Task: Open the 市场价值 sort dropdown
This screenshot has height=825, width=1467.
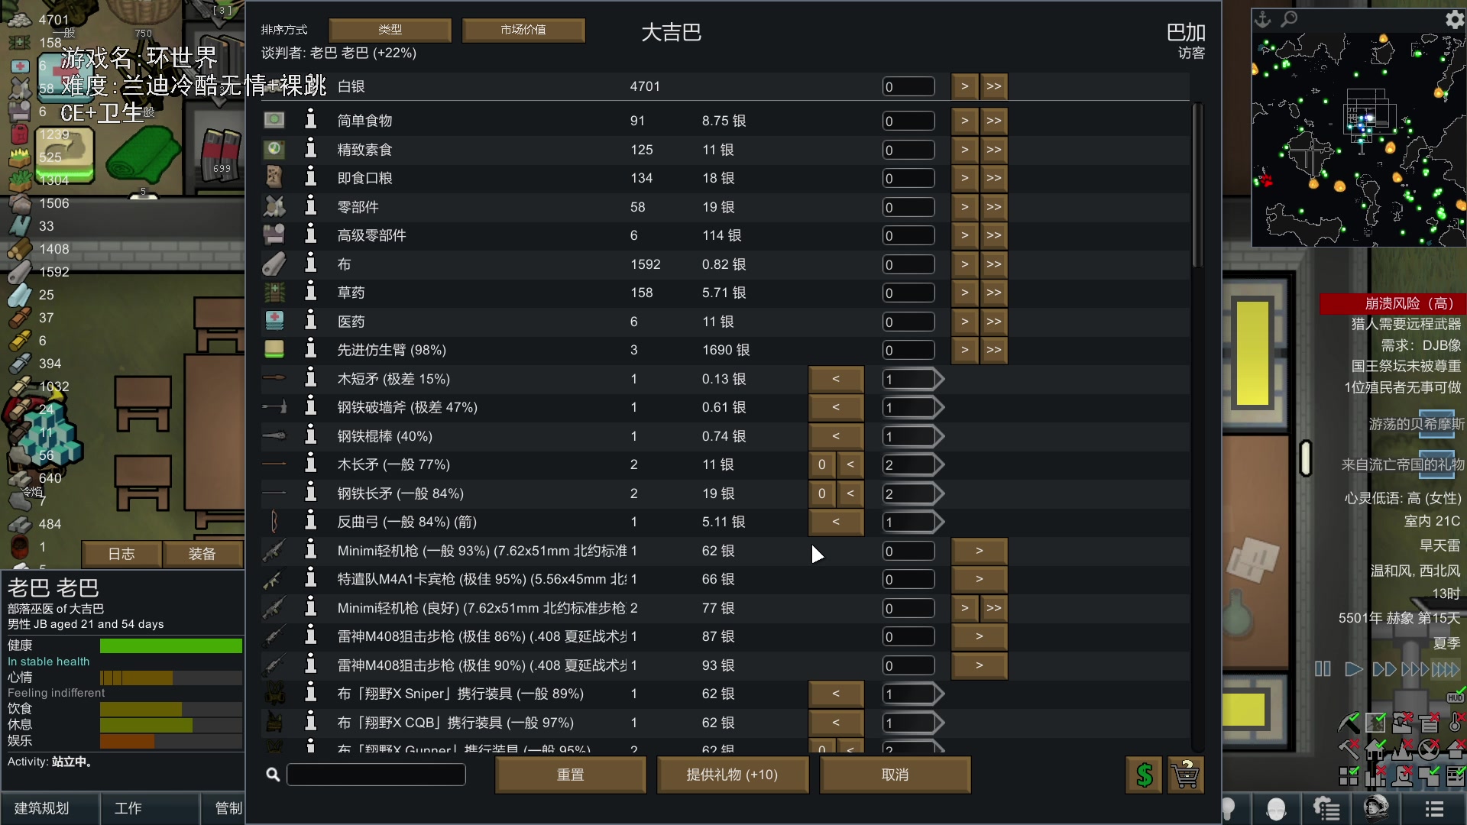Action: (x=523, y=30)
